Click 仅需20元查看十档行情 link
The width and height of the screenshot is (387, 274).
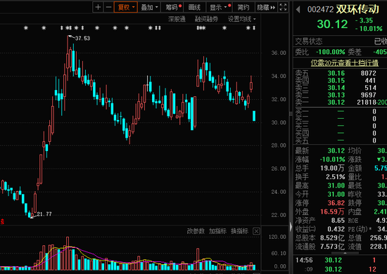coord(345,63)
